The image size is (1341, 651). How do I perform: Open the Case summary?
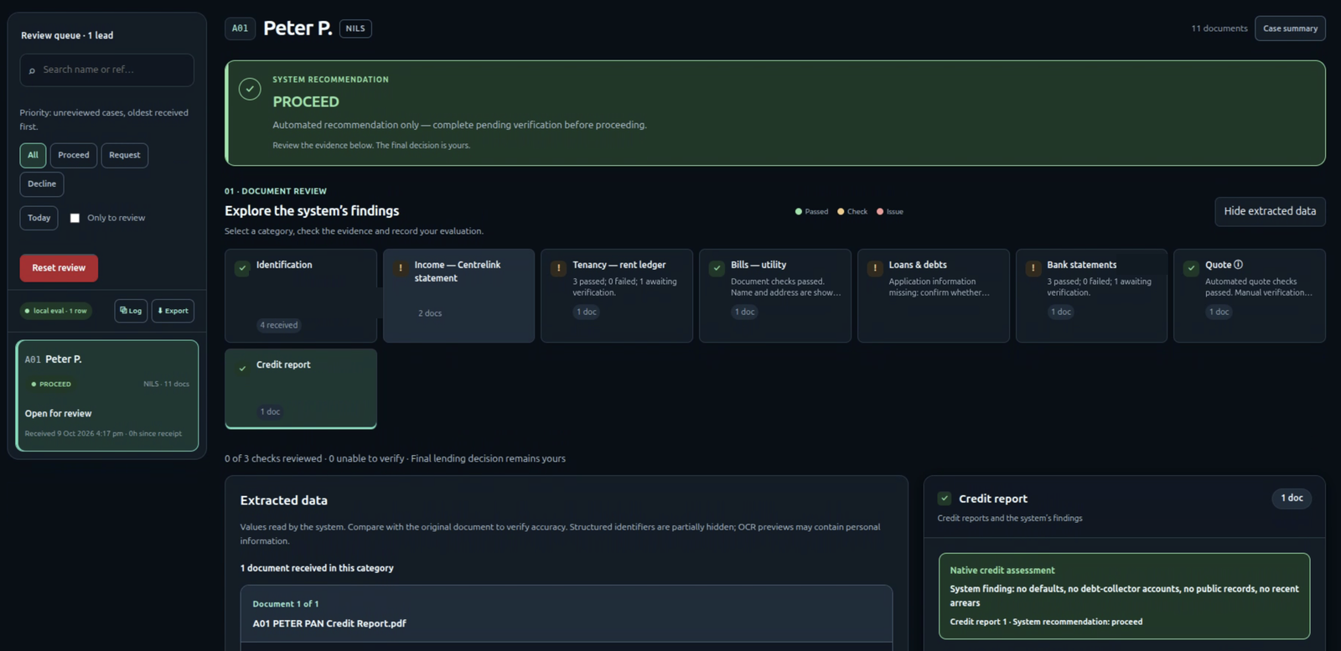tap(1290, 28)
